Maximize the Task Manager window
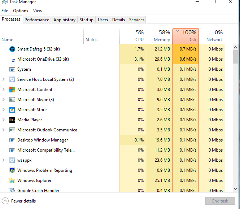The image size is (240, 209). click(214, 2)
